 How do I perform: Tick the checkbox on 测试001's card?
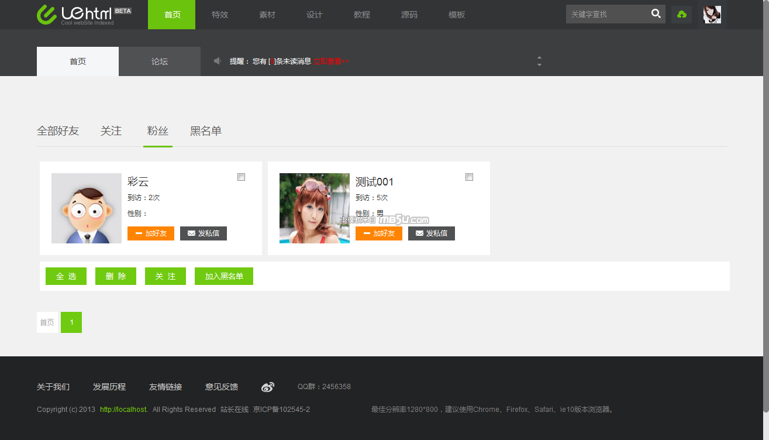click(x=469, y=177)
